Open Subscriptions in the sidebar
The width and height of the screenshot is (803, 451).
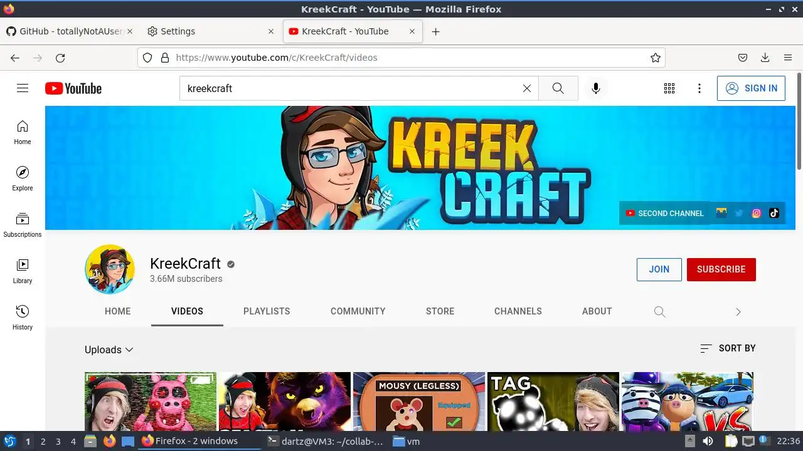pyautogui.click(x=23, y=225)
